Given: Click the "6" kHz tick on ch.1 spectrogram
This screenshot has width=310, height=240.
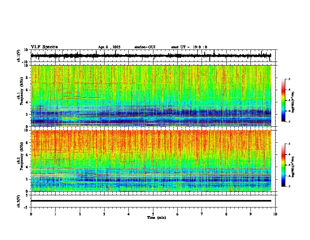Looking at the screenshot, I should [27, 90].
